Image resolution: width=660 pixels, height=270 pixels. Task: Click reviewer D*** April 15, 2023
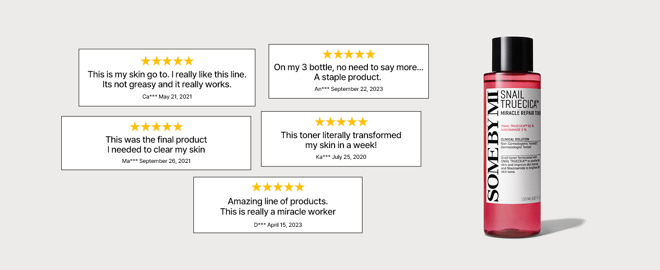(278, 225)
